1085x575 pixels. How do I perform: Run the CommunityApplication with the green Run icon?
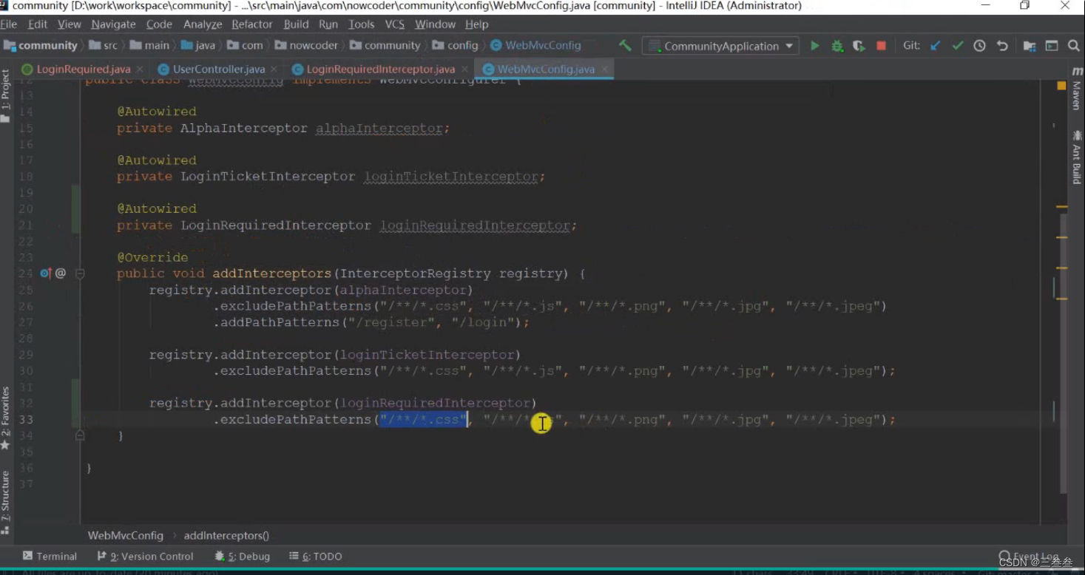[x=814, y=45]
